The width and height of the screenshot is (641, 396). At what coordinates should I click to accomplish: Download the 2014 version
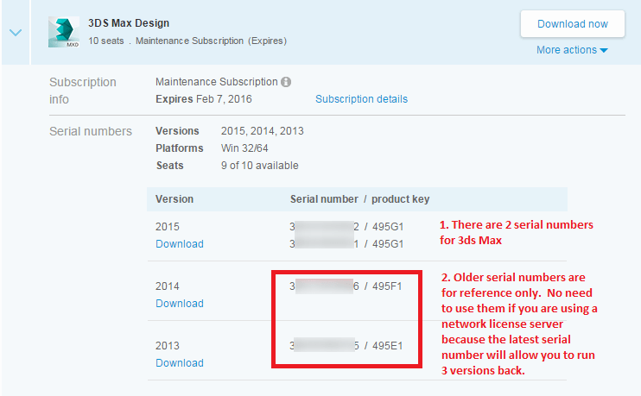[180, 304]
